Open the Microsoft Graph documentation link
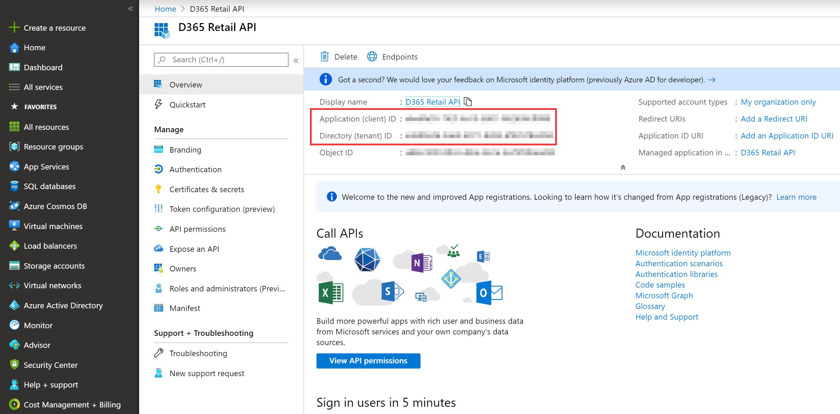 click(x=664, y=296)
